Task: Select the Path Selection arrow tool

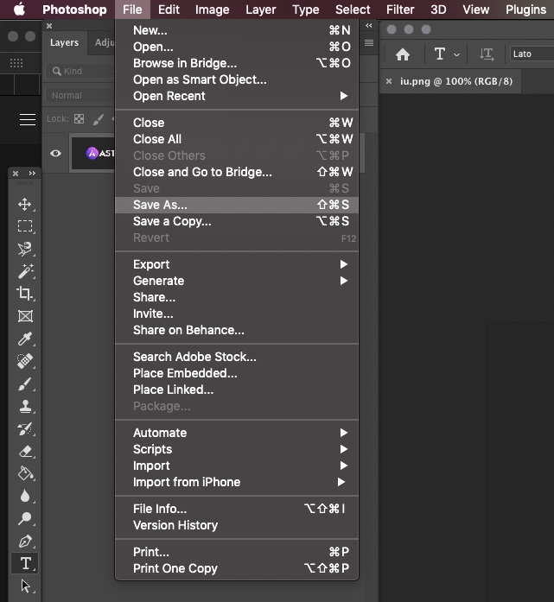Action: [x=25, y=586]
